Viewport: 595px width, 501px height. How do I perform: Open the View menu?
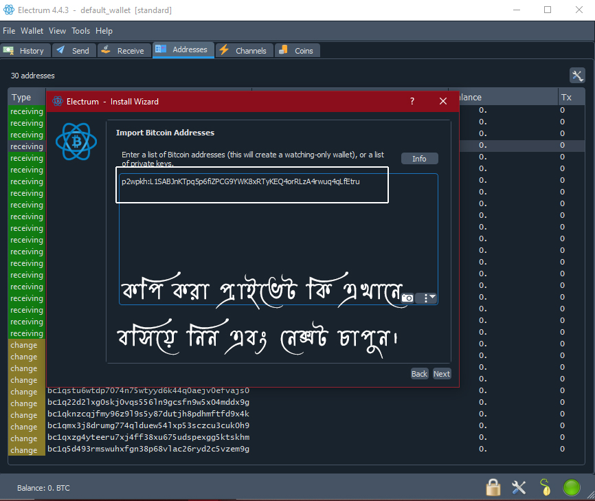[x=57, y=31]
